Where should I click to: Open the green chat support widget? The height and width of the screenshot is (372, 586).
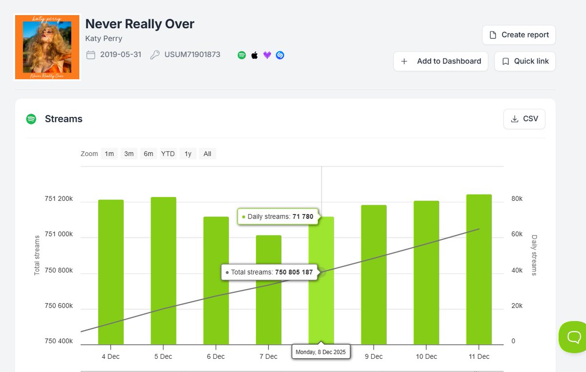coord(573,337)
